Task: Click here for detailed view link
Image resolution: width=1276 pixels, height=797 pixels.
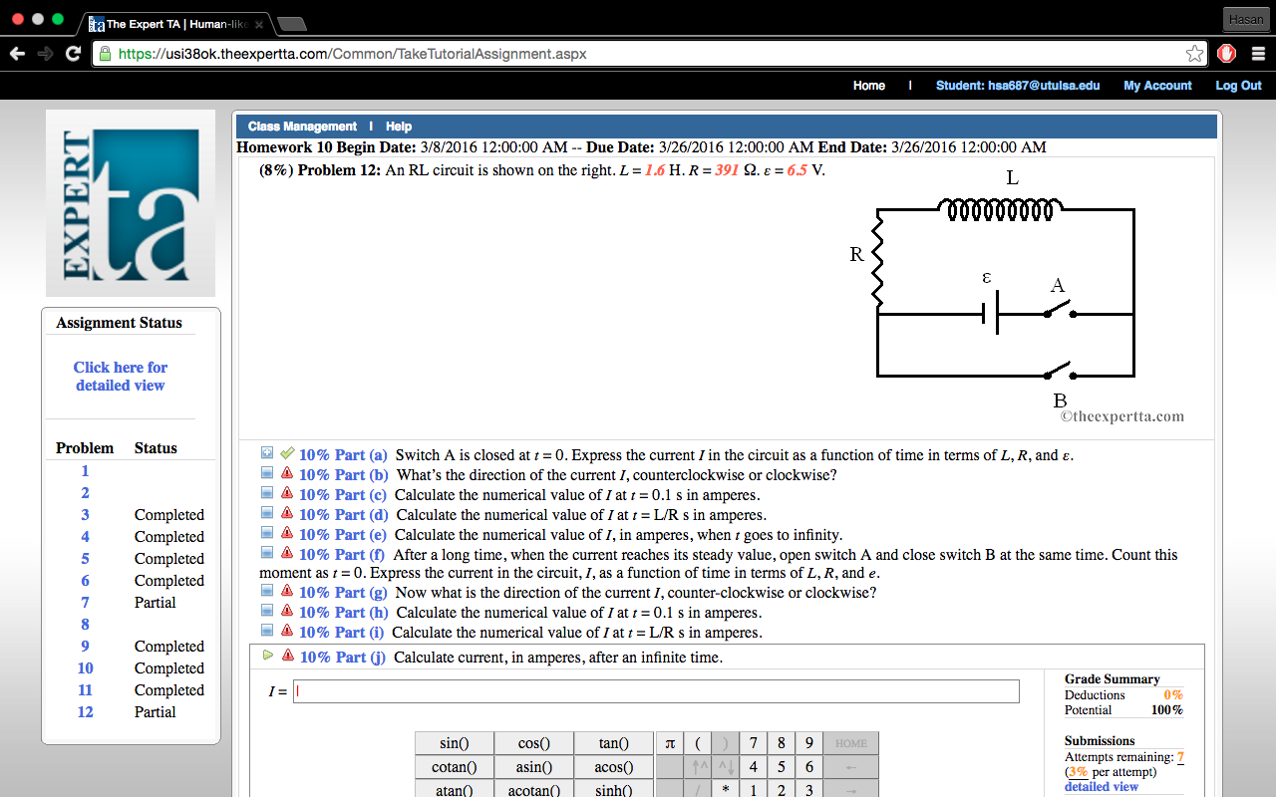Action: tap(120, 376)
